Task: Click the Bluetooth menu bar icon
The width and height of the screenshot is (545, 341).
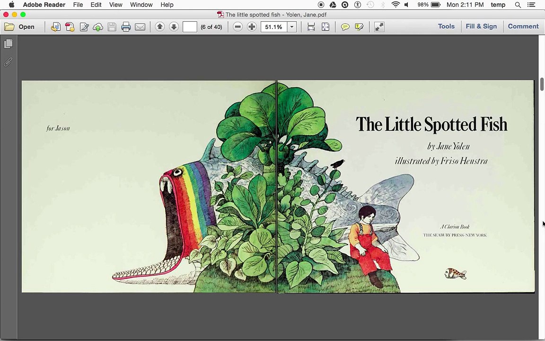Action: point(383,5)
